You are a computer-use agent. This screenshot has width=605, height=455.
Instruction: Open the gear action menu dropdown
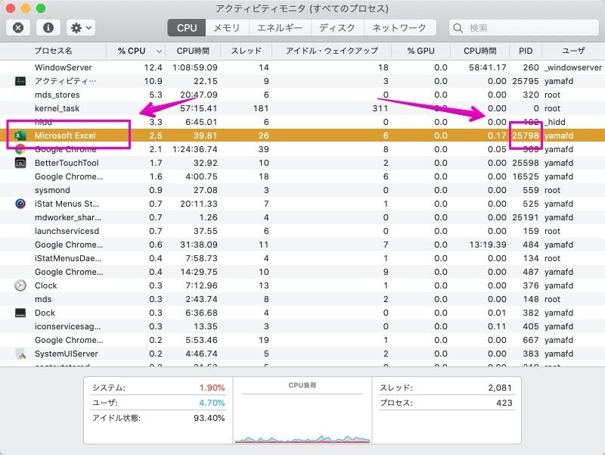(81, 28)
